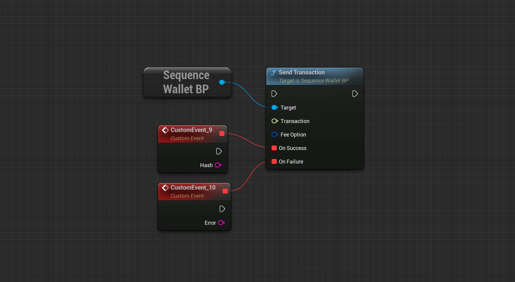Click the Error output pin
The height and width of the screenshot is (282, 515).
point(221,223)
